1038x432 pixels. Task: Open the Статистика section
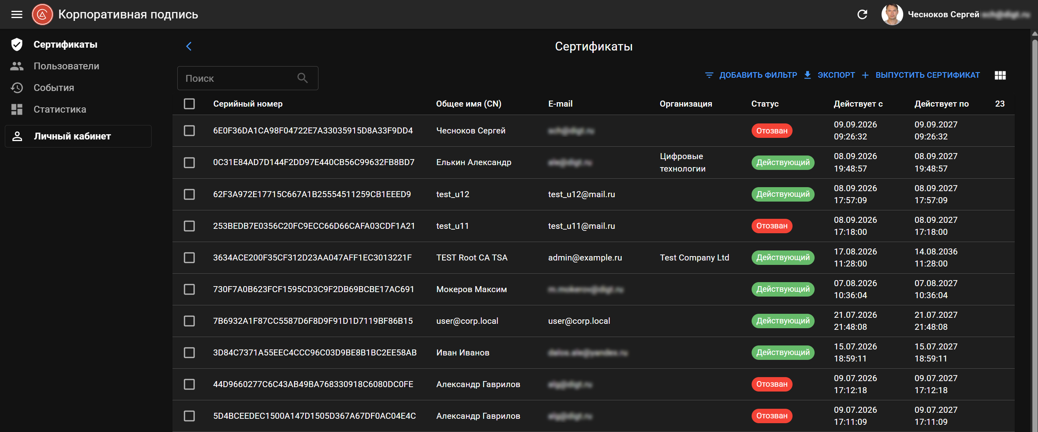click(60, 109)
